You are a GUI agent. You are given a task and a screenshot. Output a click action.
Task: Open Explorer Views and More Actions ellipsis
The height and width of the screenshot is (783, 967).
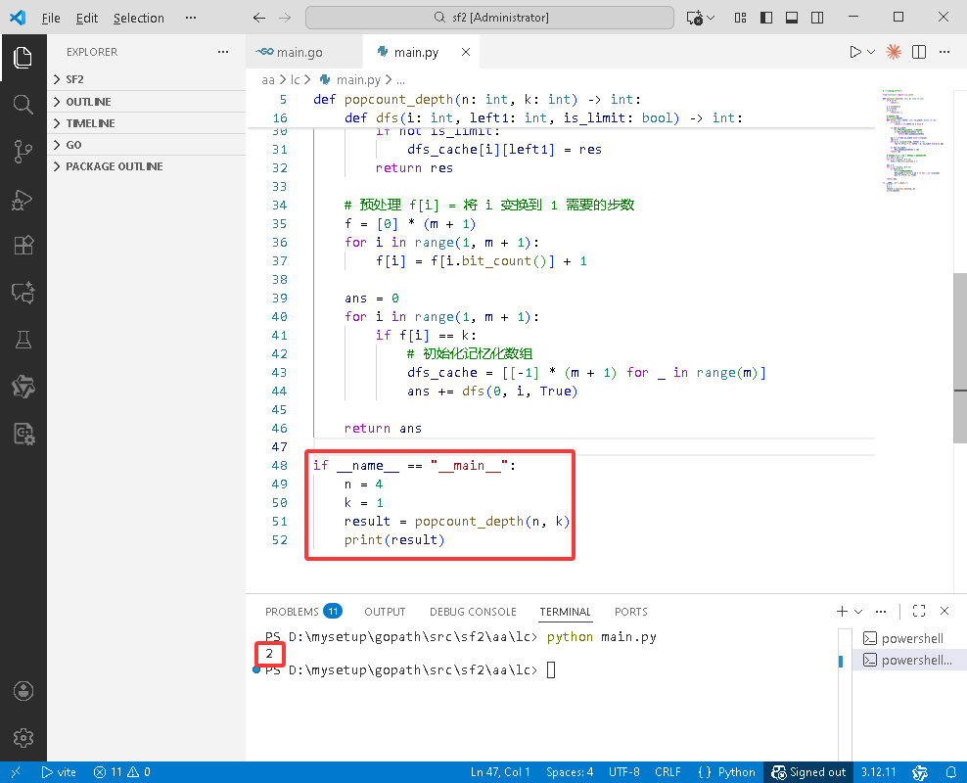coord(222,52)
